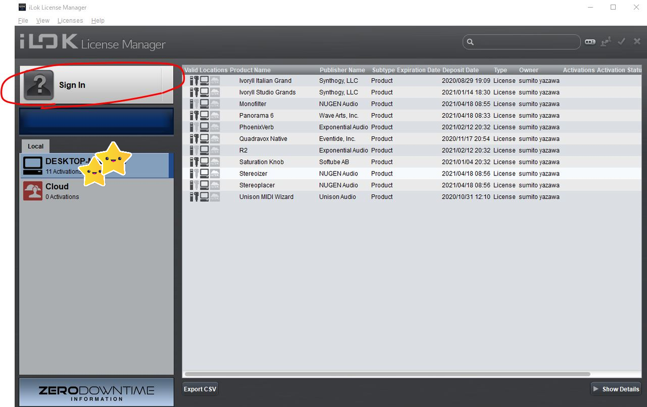Viewport: 647px width, 407px height.
Task: Select the Quadravox Native product name
Action: pos(263,139)
